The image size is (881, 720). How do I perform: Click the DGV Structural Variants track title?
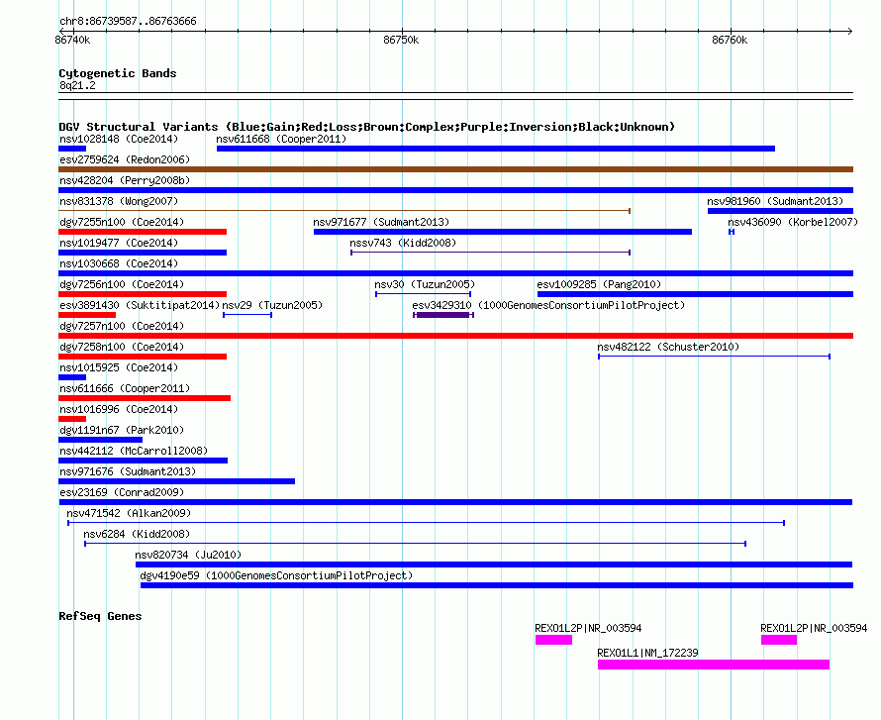[x=367, y=127]
